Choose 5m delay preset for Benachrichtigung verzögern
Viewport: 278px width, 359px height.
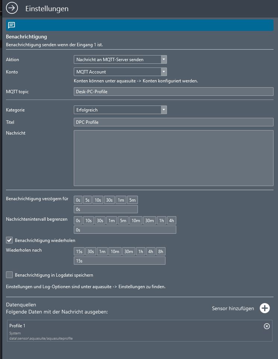[132, 200]
